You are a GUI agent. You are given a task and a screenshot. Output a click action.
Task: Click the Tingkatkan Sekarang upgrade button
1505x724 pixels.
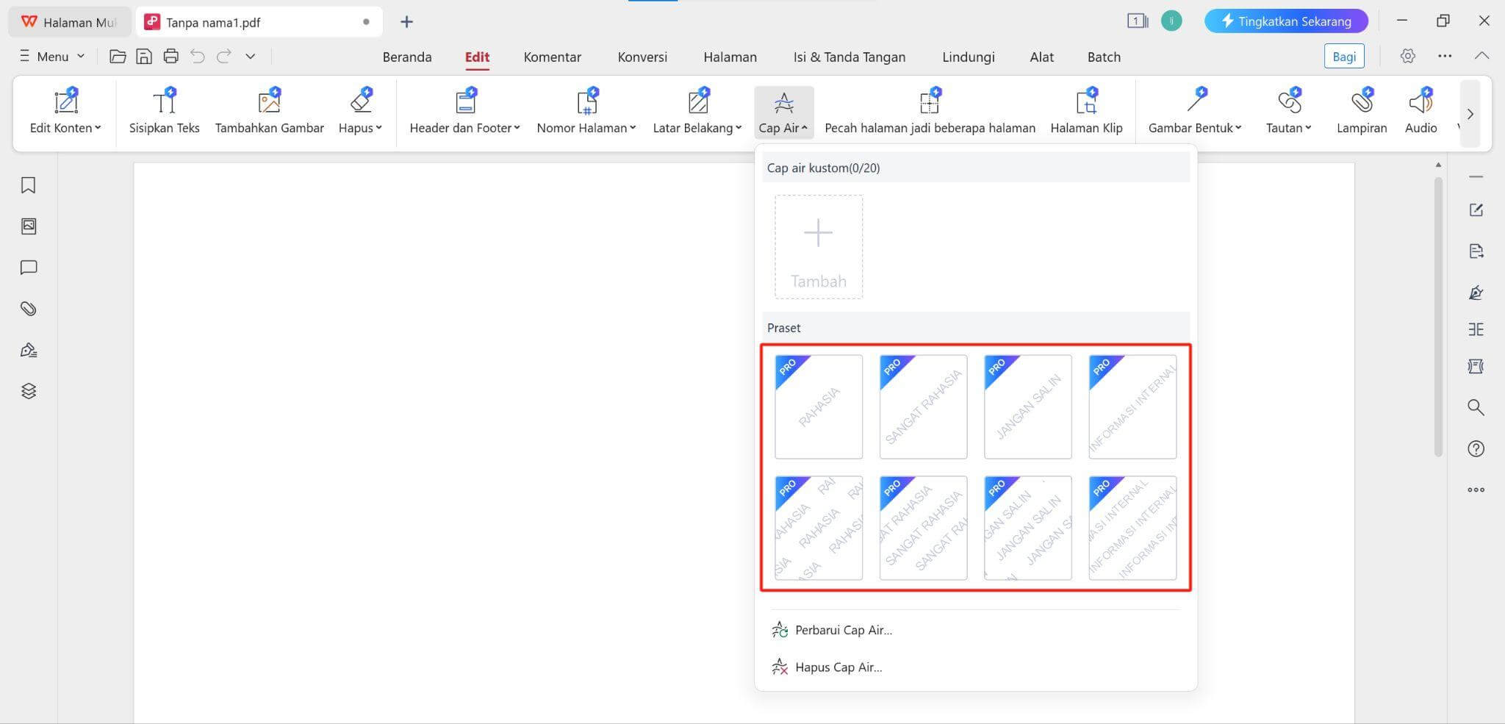click(x=1286, y=21)
